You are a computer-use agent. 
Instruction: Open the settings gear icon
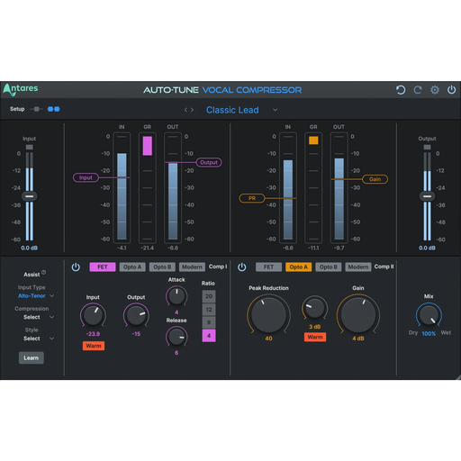tap(435, 90)
